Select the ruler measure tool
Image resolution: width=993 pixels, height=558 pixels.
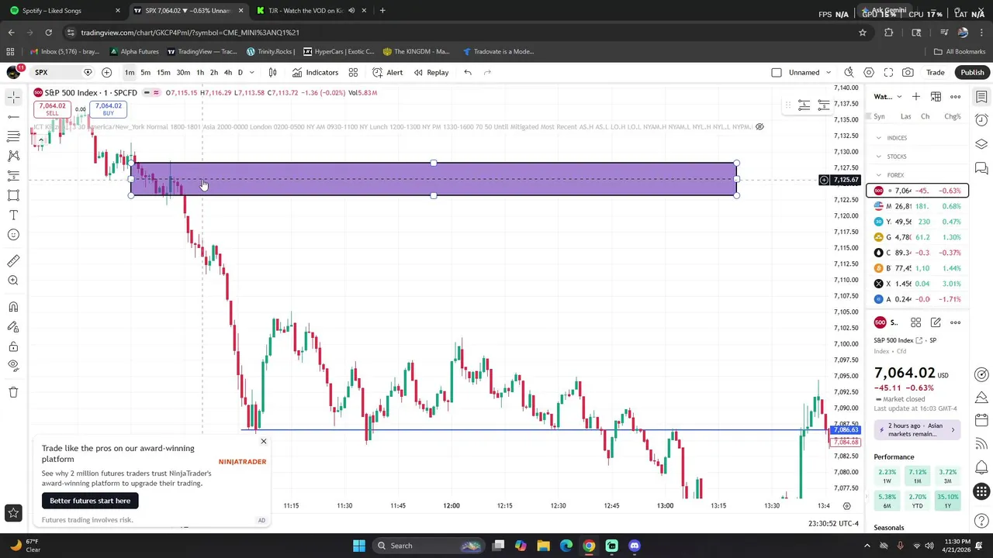coord(13,261)
